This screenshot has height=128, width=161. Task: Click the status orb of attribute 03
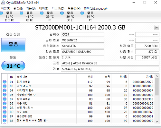(5, 86)
